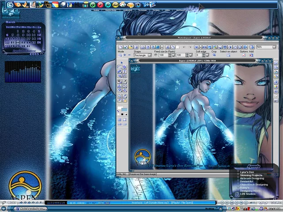The image size is (283, 212).
Task: Click the print preview magnifier icon in toolbar
Action: pos(153,47)
